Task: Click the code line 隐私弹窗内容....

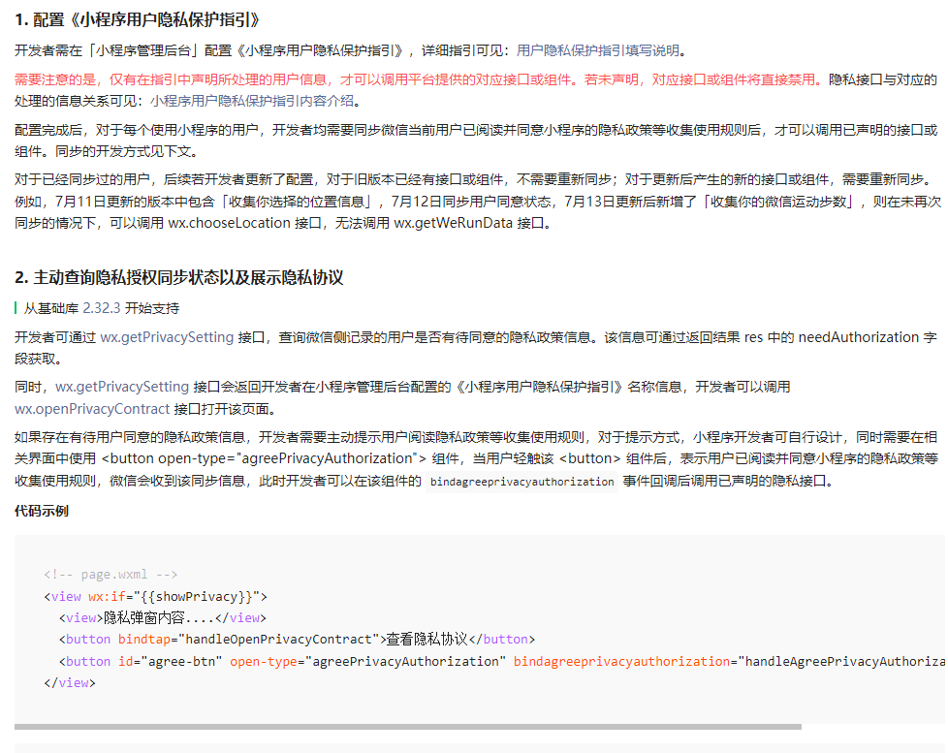Action: (x=163, y=617)
